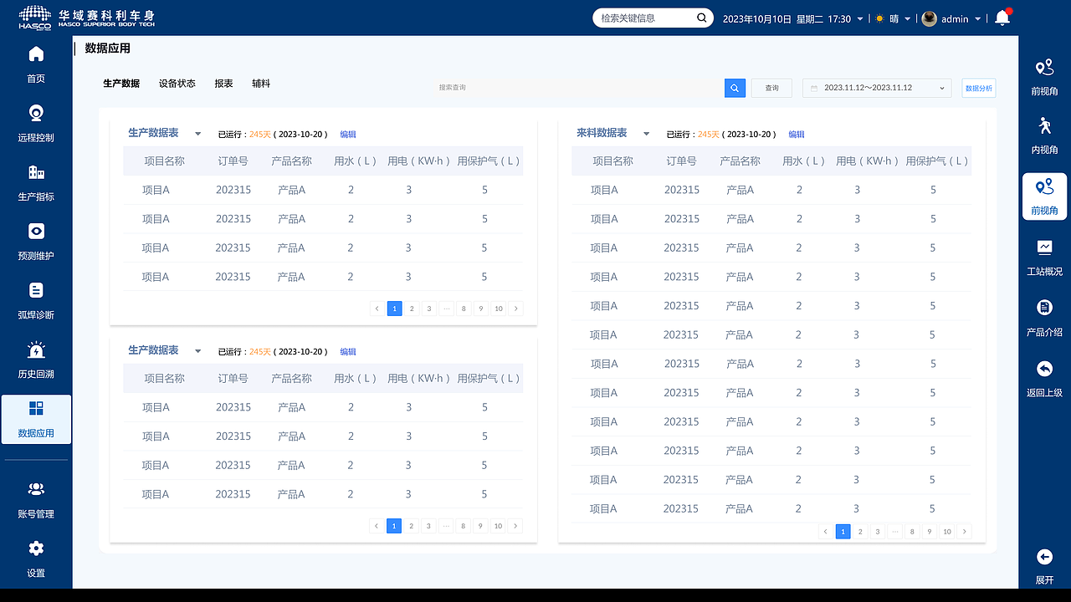Viewport: 1071px width, 602px height.
Task: Open 工站概况 station overview
Action: (x=1044, y=258)
